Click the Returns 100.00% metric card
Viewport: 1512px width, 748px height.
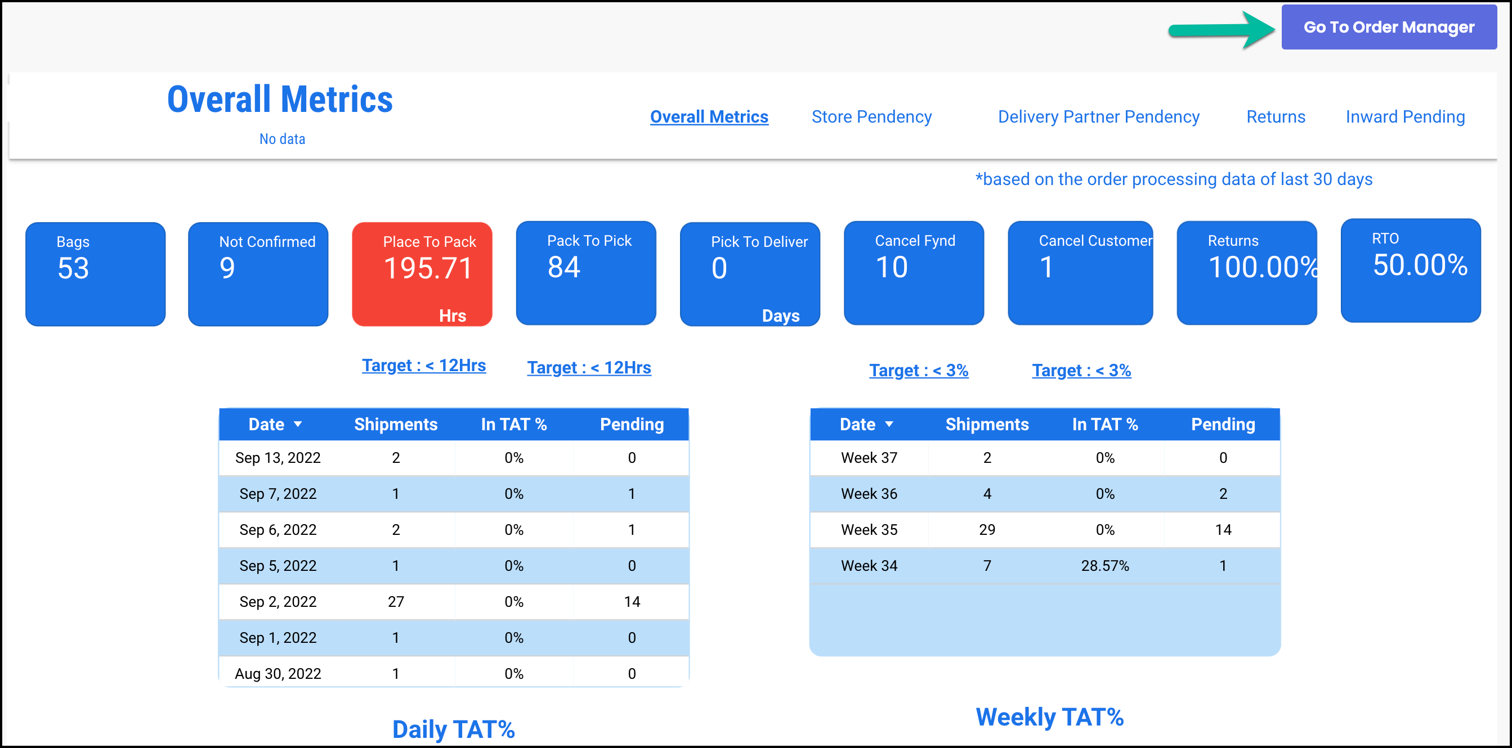[1247, 273]
